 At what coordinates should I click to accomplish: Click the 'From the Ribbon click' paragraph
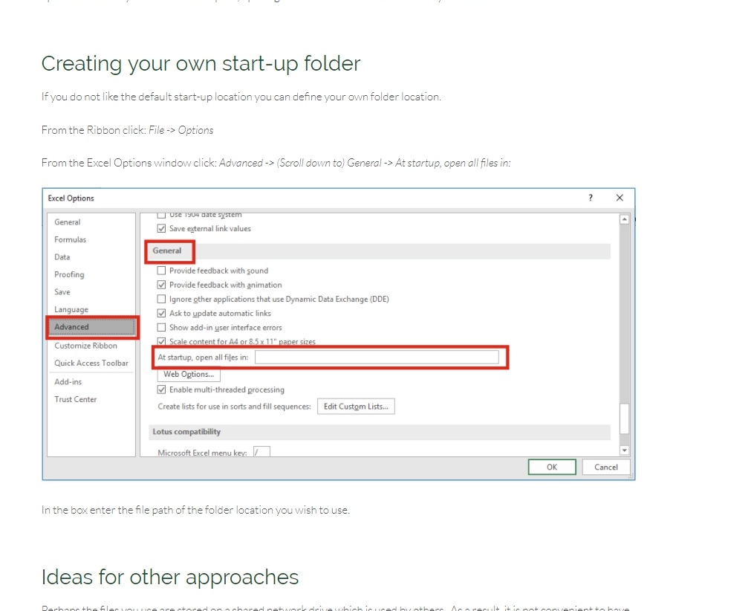point(128,130)
